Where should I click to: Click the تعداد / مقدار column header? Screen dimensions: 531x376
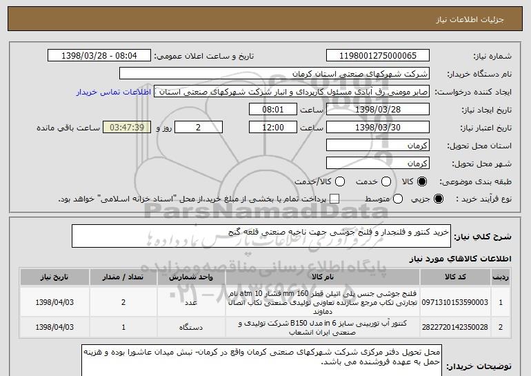pos(123,277)
